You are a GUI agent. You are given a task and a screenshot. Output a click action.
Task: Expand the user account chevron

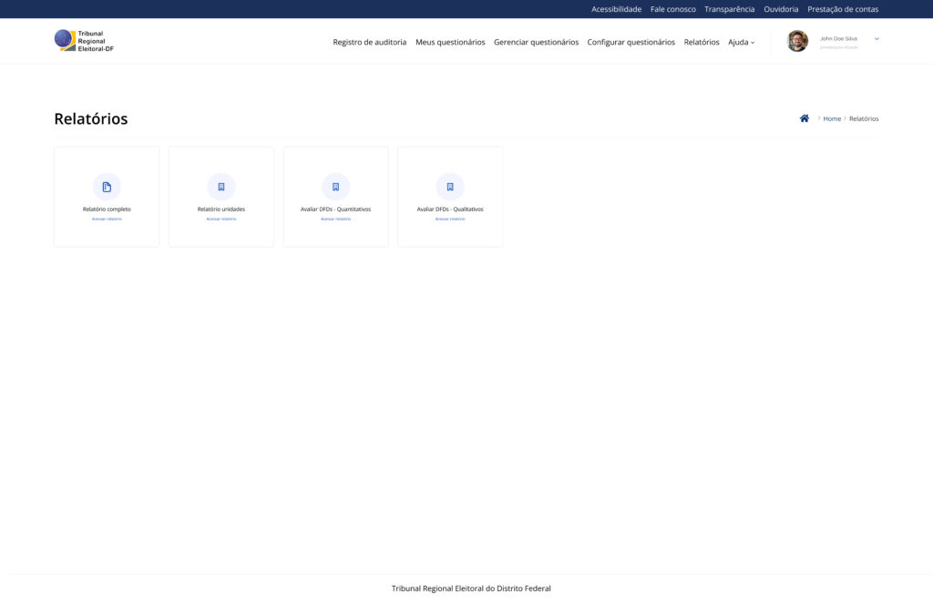coord(877,39)
